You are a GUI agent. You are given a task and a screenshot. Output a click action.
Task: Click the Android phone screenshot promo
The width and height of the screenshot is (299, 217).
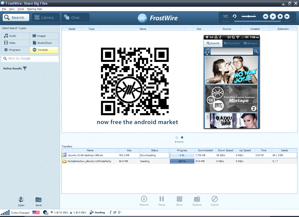coord(232,82)
